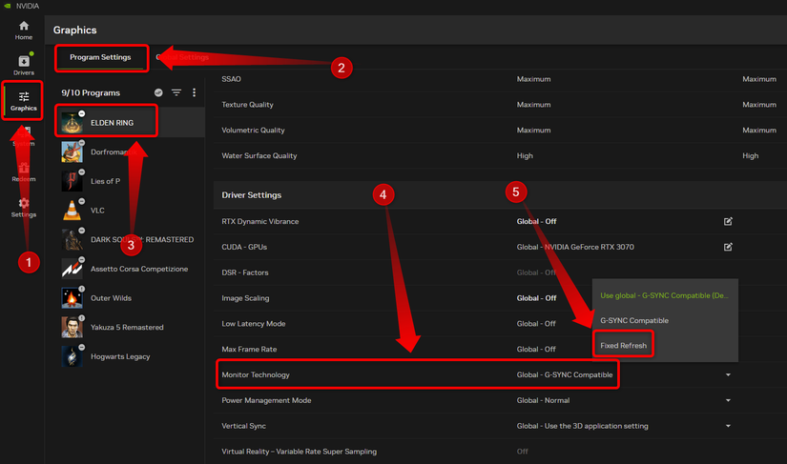Expand the Vertical Sync dropdown
The height and width of the screenshot is (464, 787).
[728, 426]
